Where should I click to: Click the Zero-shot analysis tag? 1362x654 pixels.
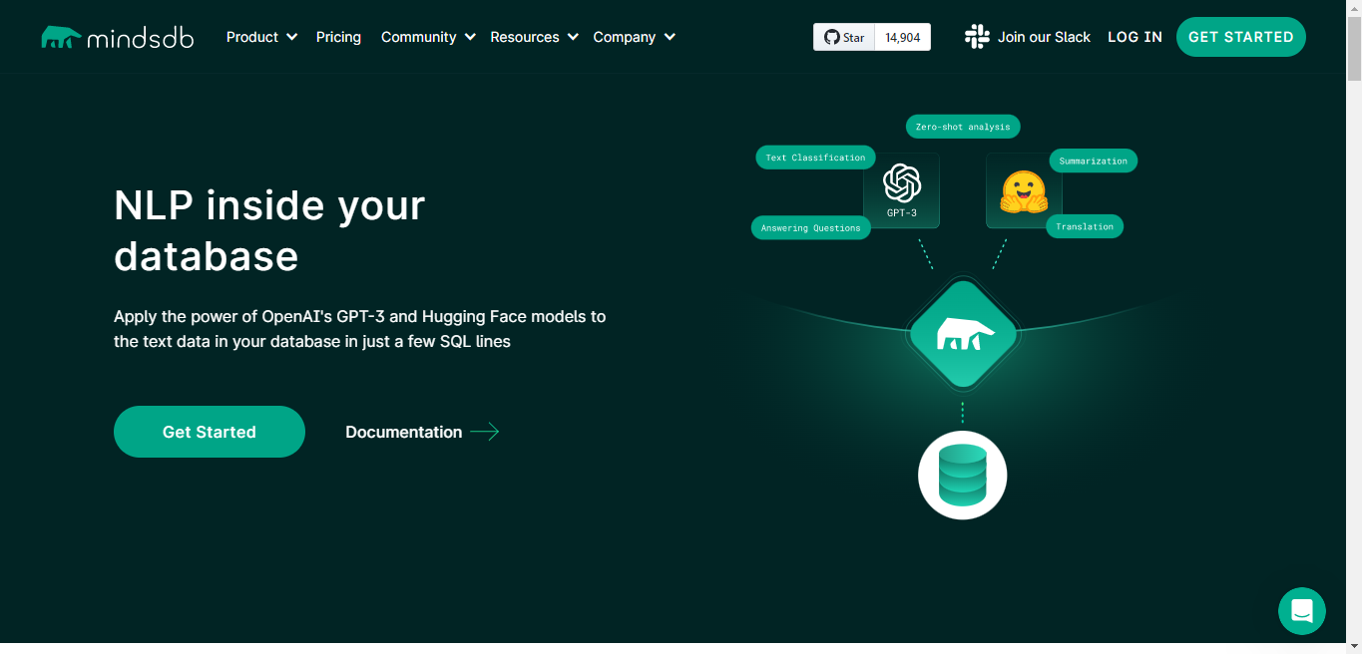963,127
